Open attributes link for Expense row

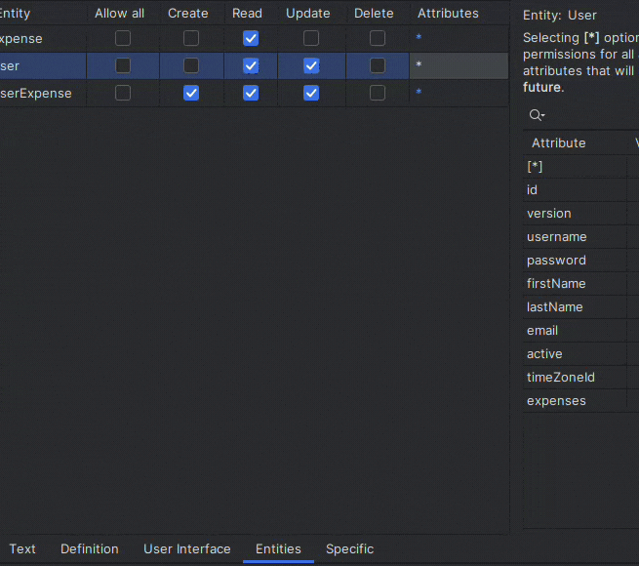419,38
